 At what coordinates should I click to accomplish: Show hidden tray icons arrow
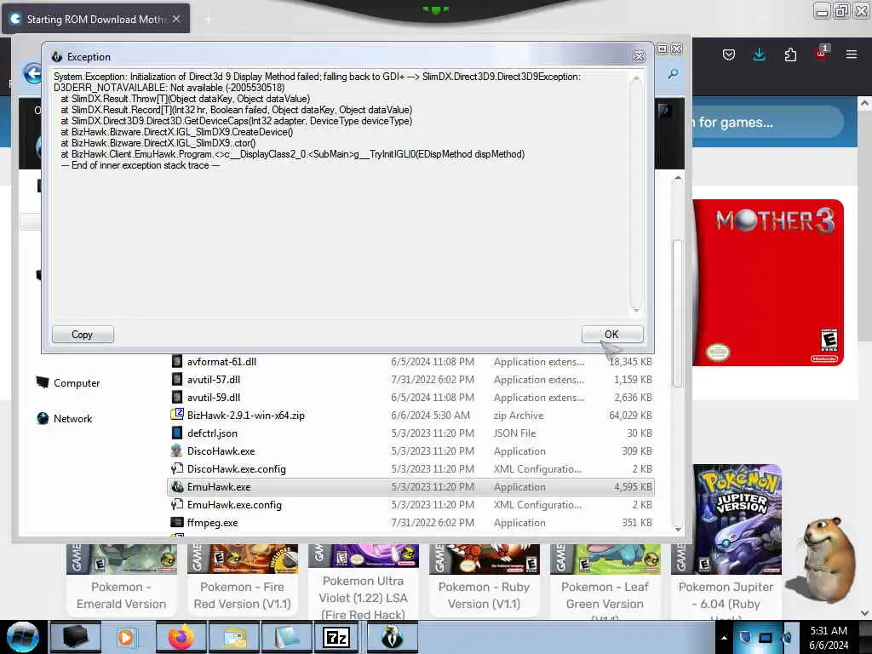tap(724, 638)
